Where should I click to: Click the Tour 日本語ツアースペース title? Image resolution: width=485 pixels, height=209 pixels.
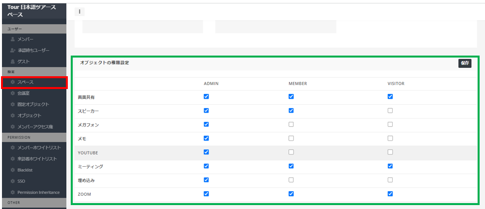[31, 11]
